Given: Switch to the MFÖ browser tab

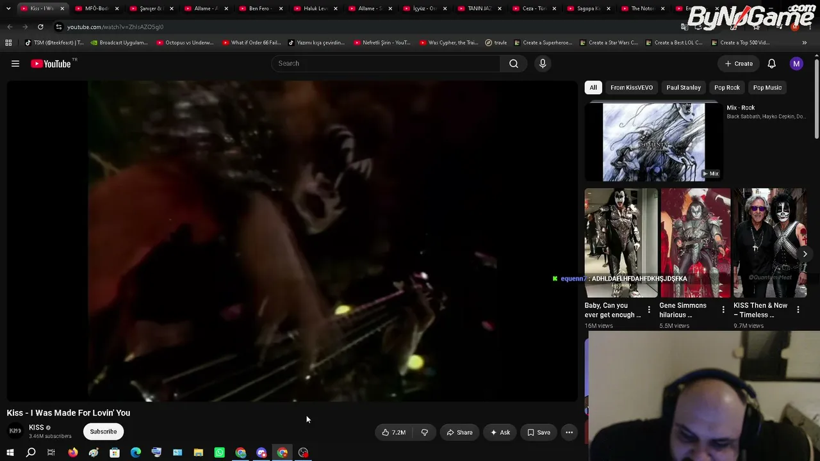Looking at the screenshot, I should click(x=96, y=8).
